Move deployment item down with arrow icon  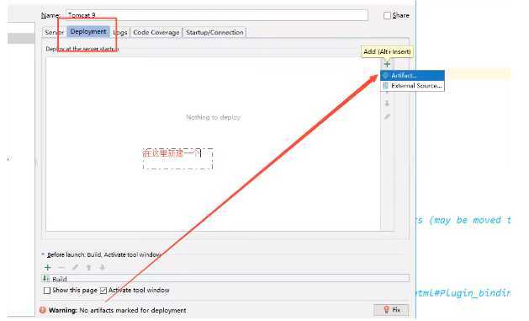[x=387, y=104]
